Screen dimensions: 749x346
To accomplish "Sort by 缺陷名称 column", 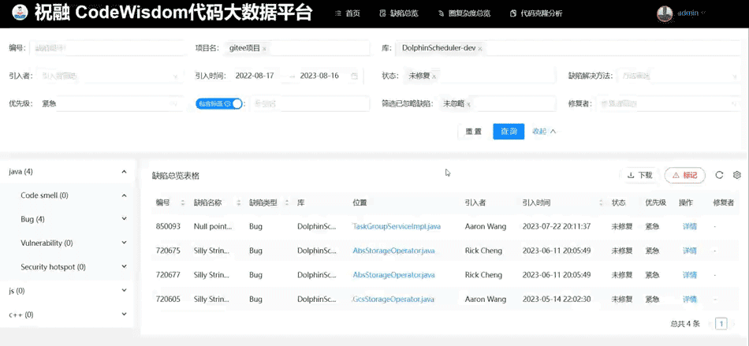I will [x=238, y=203].
